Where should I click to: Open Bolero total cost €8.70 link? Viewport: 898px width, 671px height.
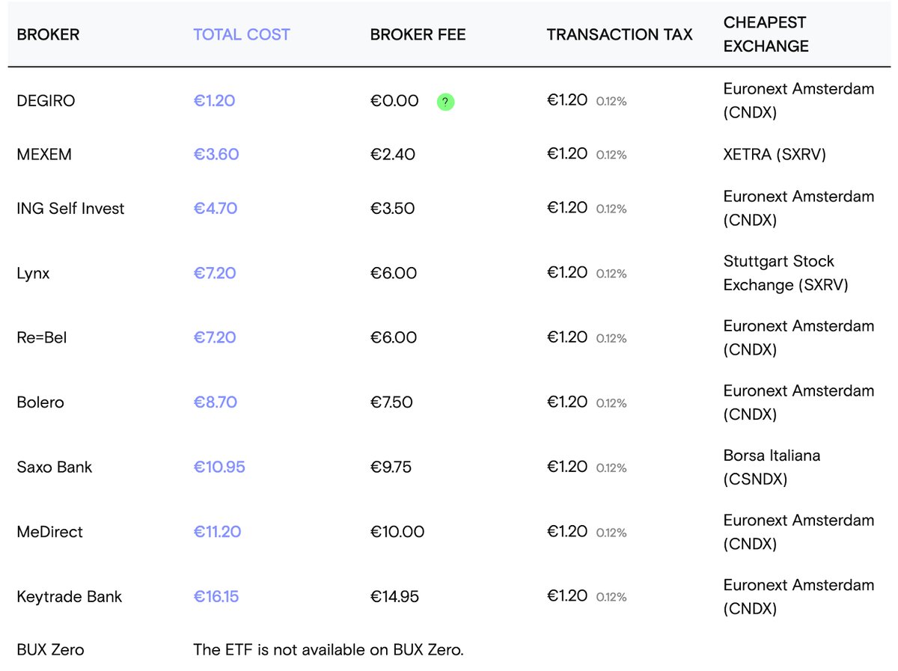[216, 402]
